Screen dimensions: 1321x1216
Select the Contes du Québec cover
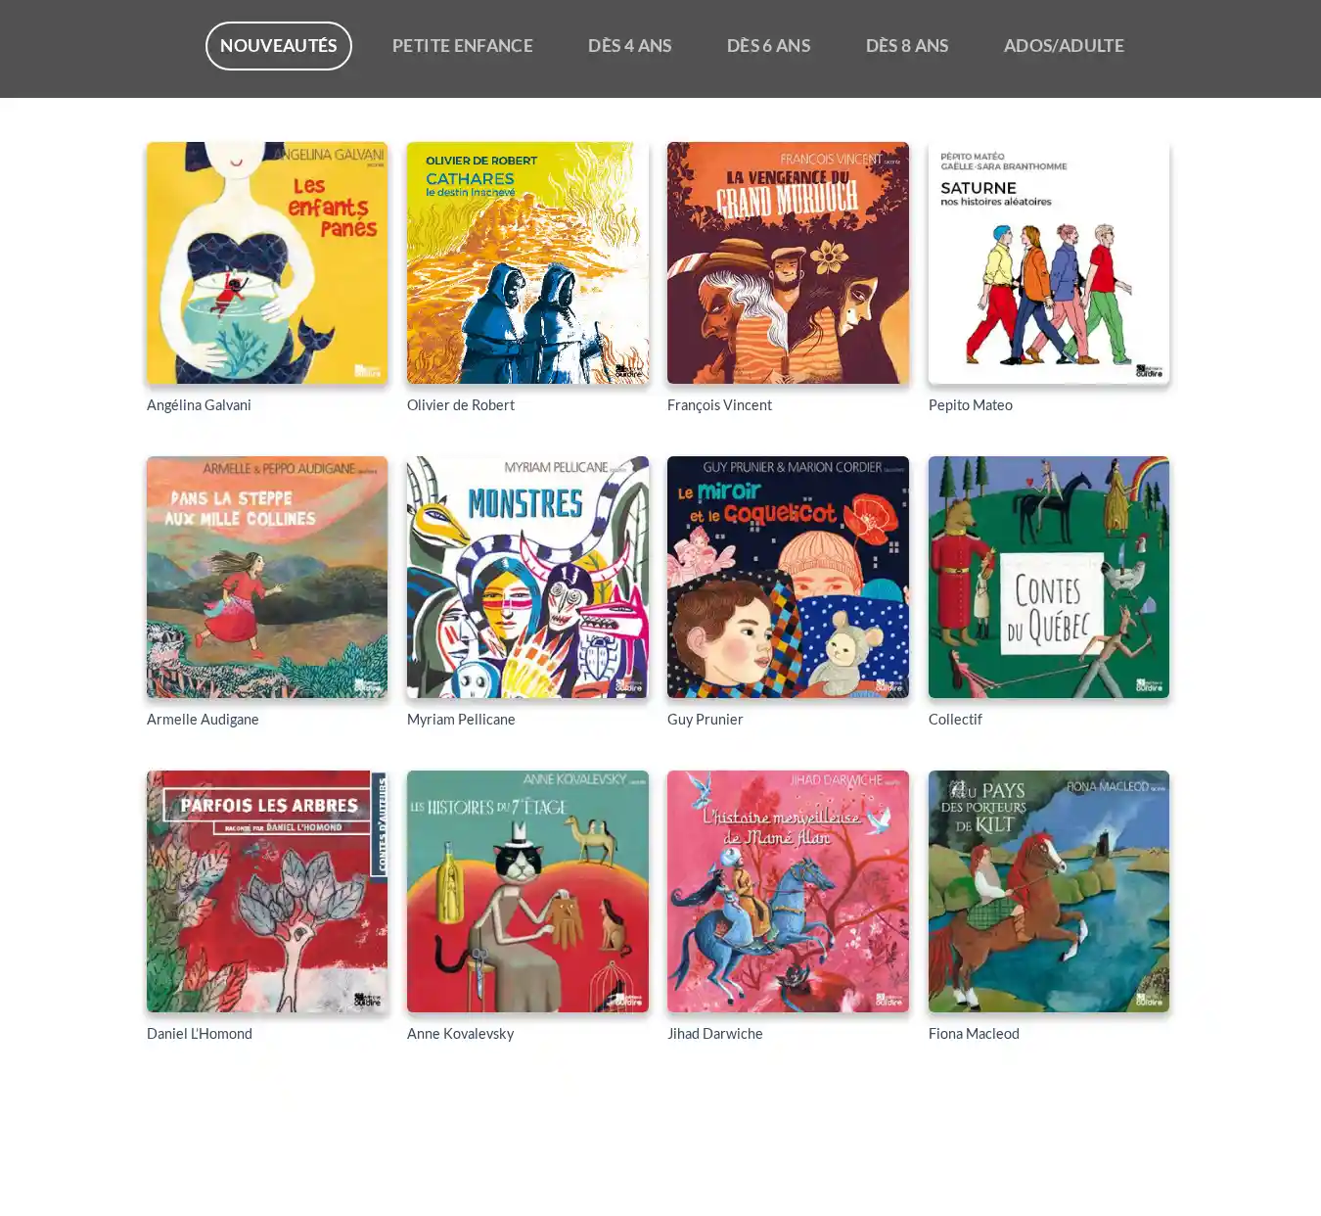point(1049,577)
